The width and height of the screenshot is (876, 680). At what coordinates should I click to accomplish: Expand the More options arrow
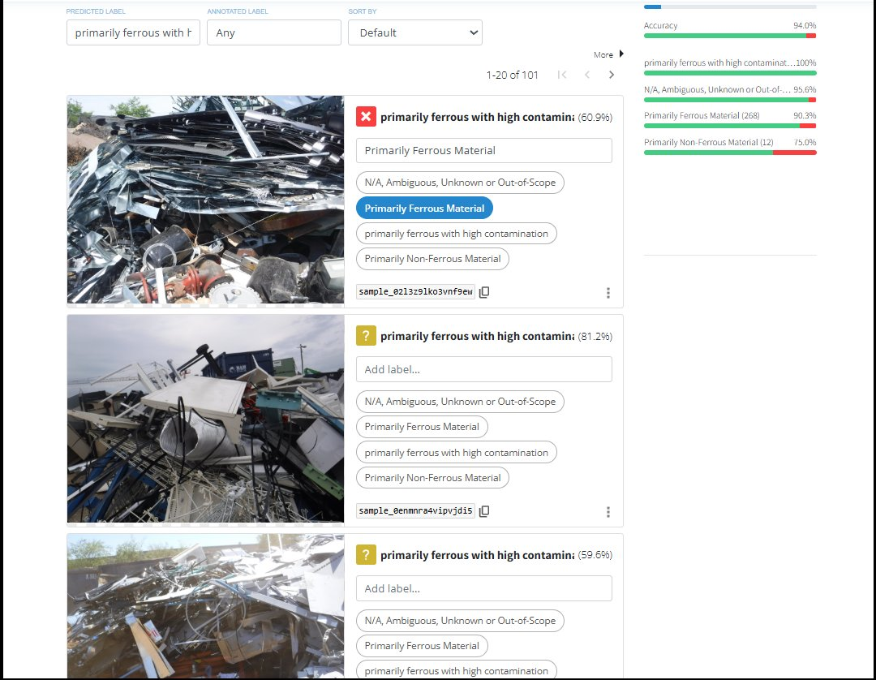[620, 54]
